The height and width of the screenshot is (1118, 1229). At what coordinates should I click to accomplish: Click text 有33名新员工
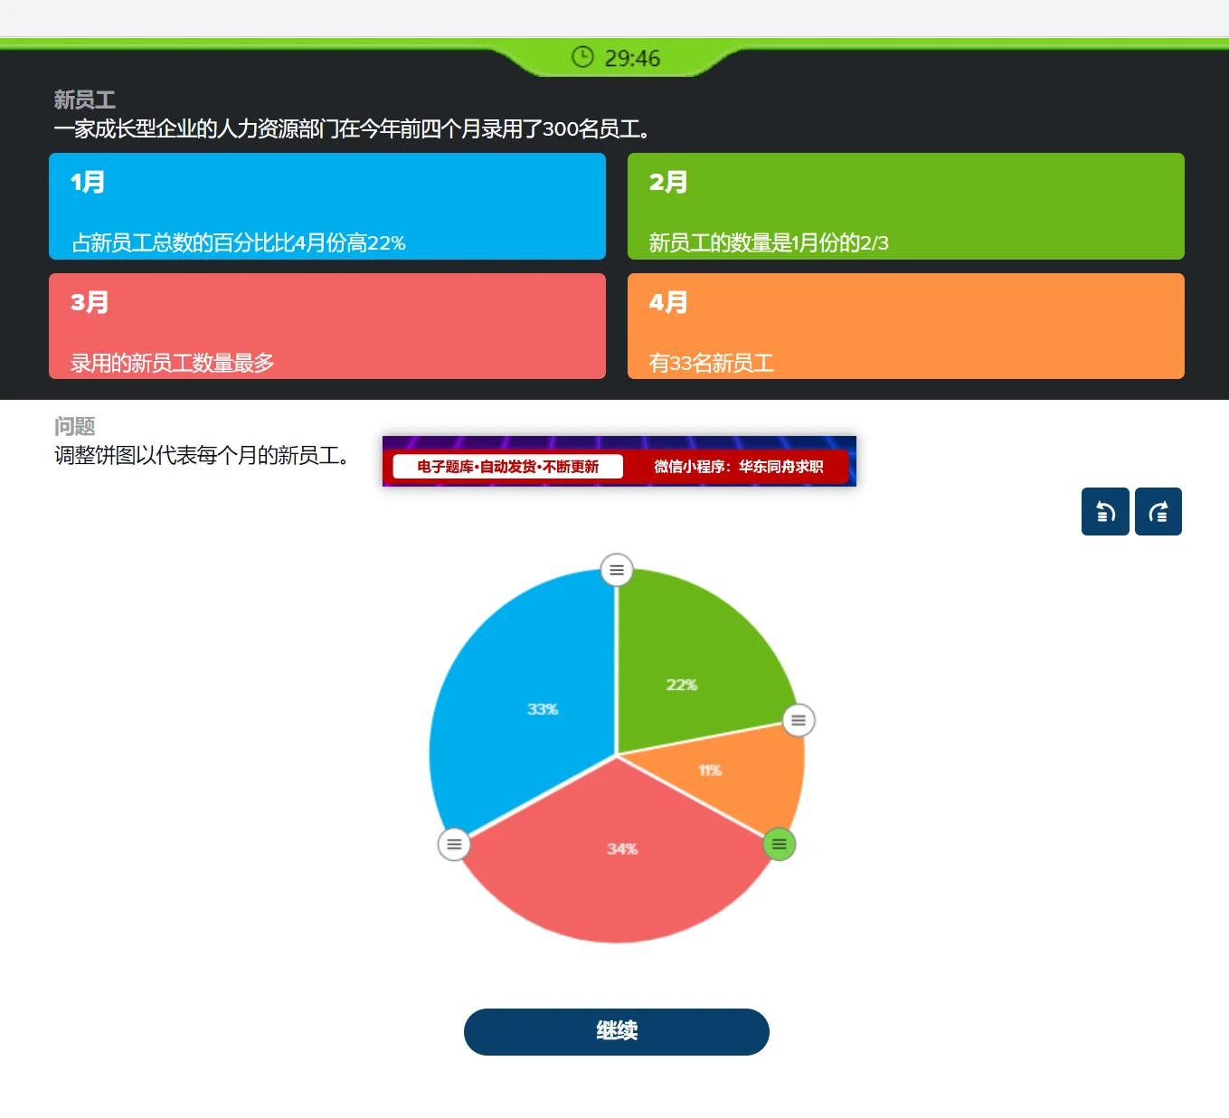712,364
